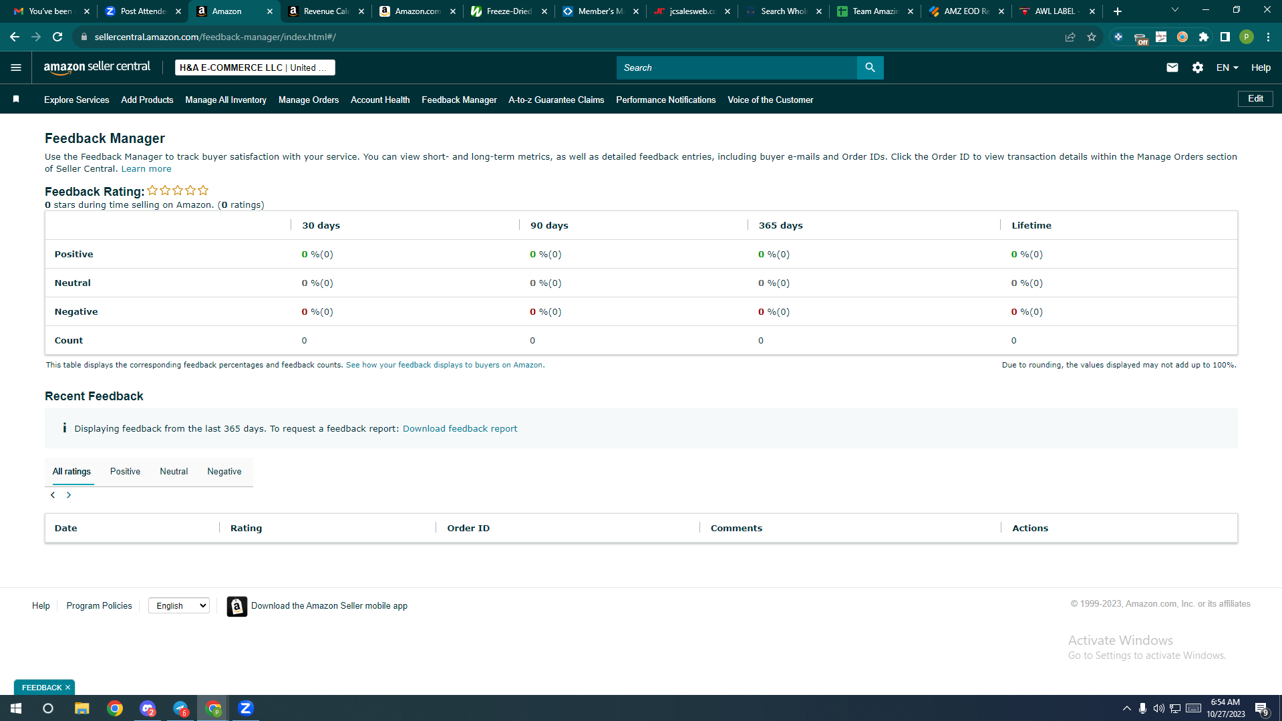
Task: Show hidden system tray icons
Action: pyautogui.click(x=1127, y=708)
